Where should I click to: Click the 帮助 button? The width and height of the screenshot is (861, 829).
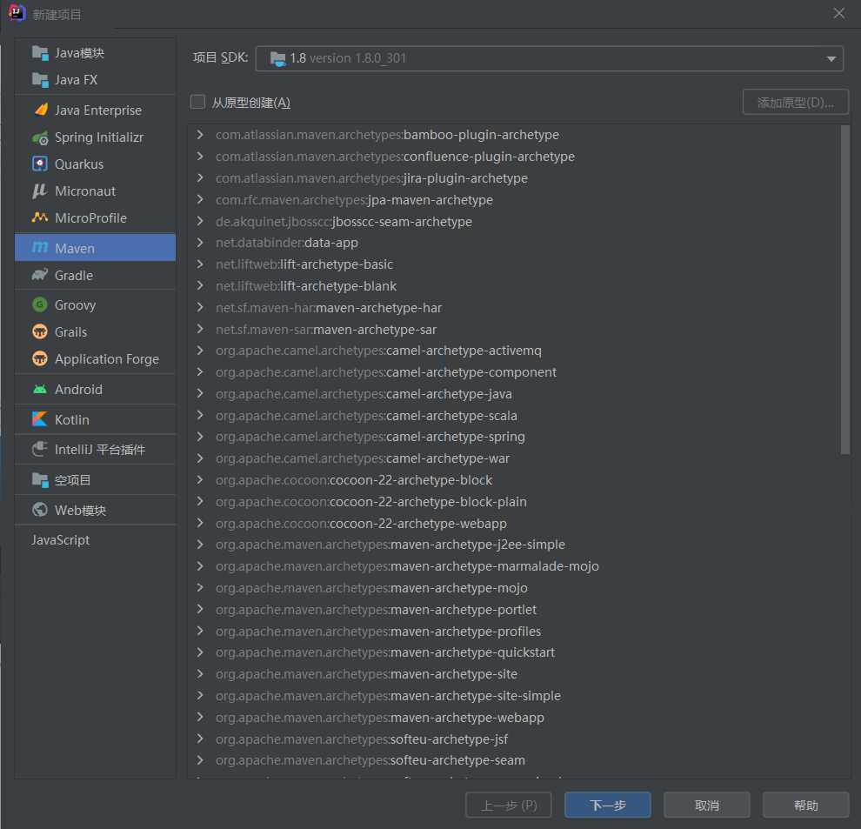coord(806,805)
